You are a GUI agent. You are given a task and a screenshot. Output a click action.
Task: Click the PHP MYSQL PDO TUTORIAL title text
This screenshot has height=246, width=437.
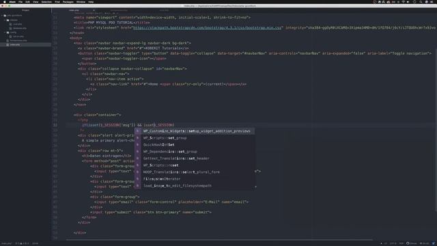(x=111, y=23)
